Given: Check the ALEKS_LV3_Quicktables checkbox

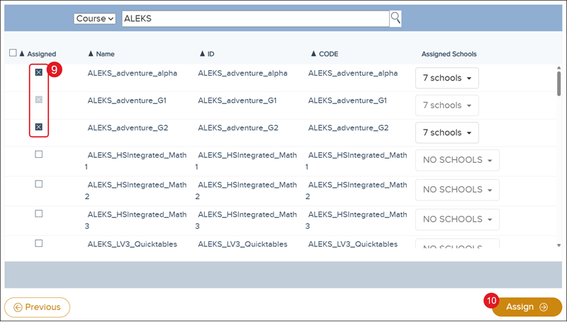Looking at the screenshot, I should (39, 243).
